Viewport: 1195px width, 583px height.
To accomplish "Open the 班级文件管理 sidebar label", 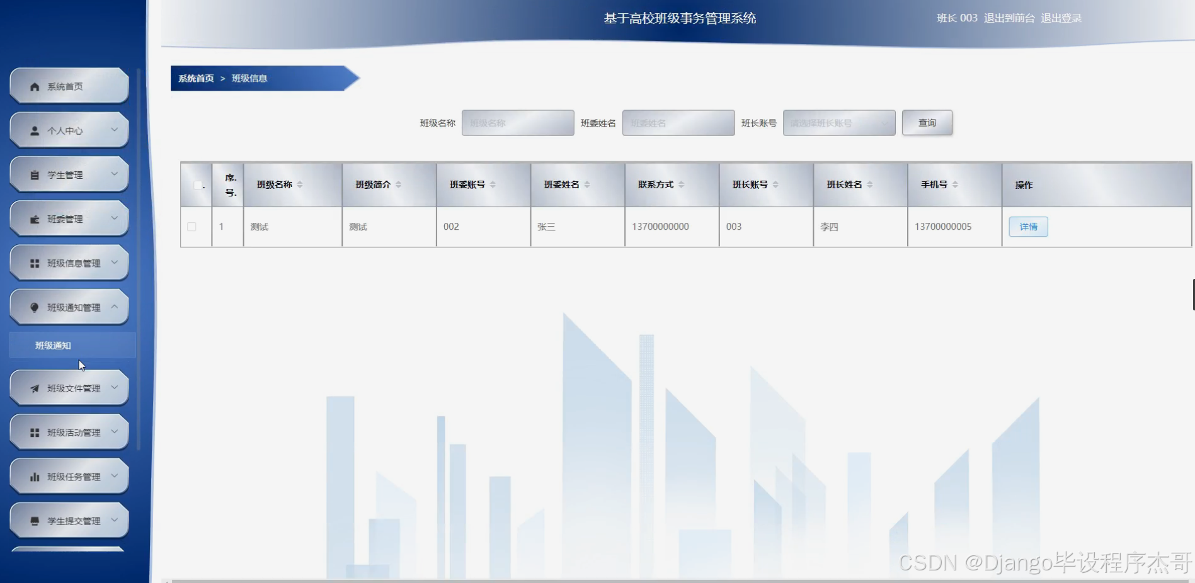I will tap(74, 388).
